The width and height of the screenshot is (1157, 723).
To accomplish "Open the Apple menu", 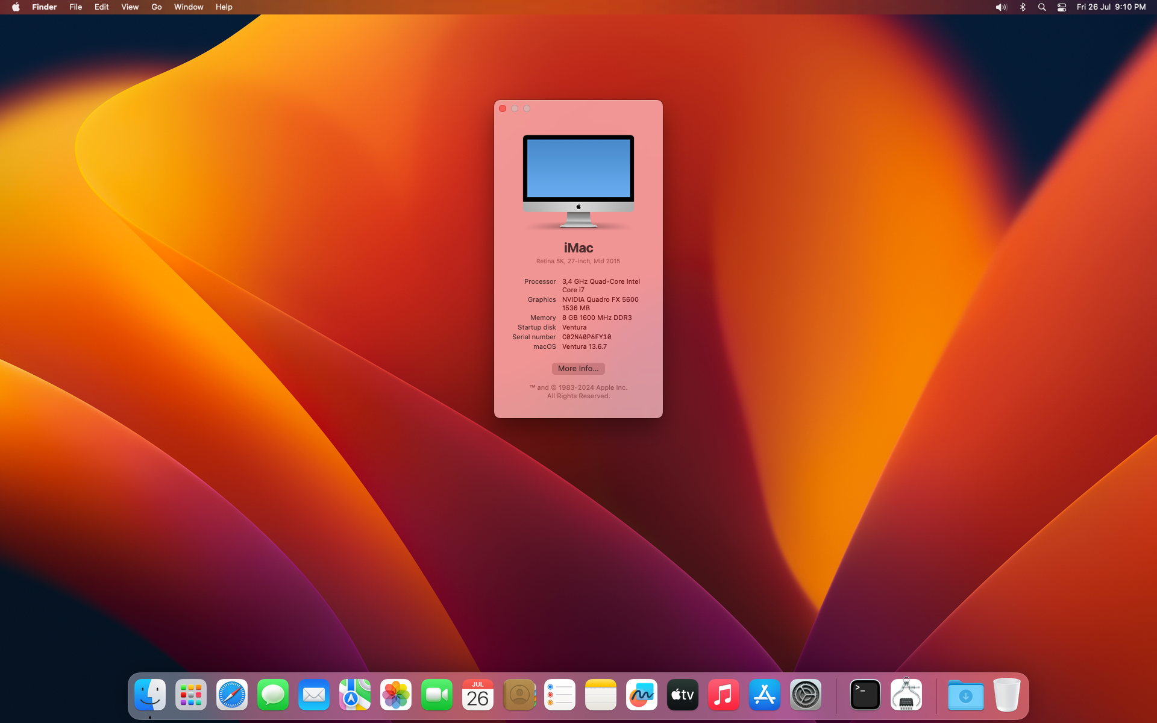I will [x=16, y=7].
